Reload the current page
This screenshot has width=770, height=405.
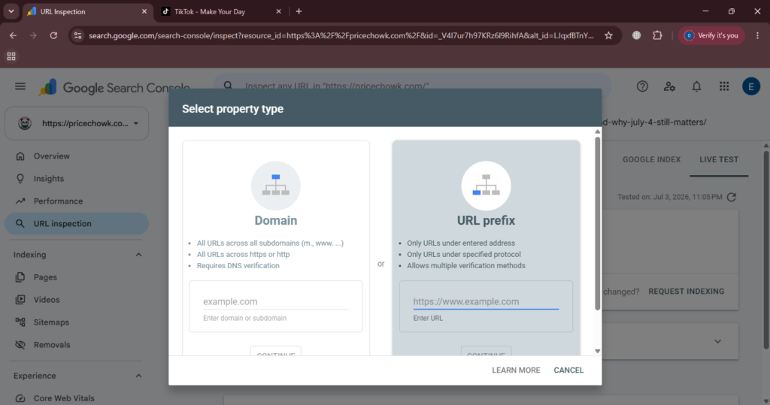[53, 35]
